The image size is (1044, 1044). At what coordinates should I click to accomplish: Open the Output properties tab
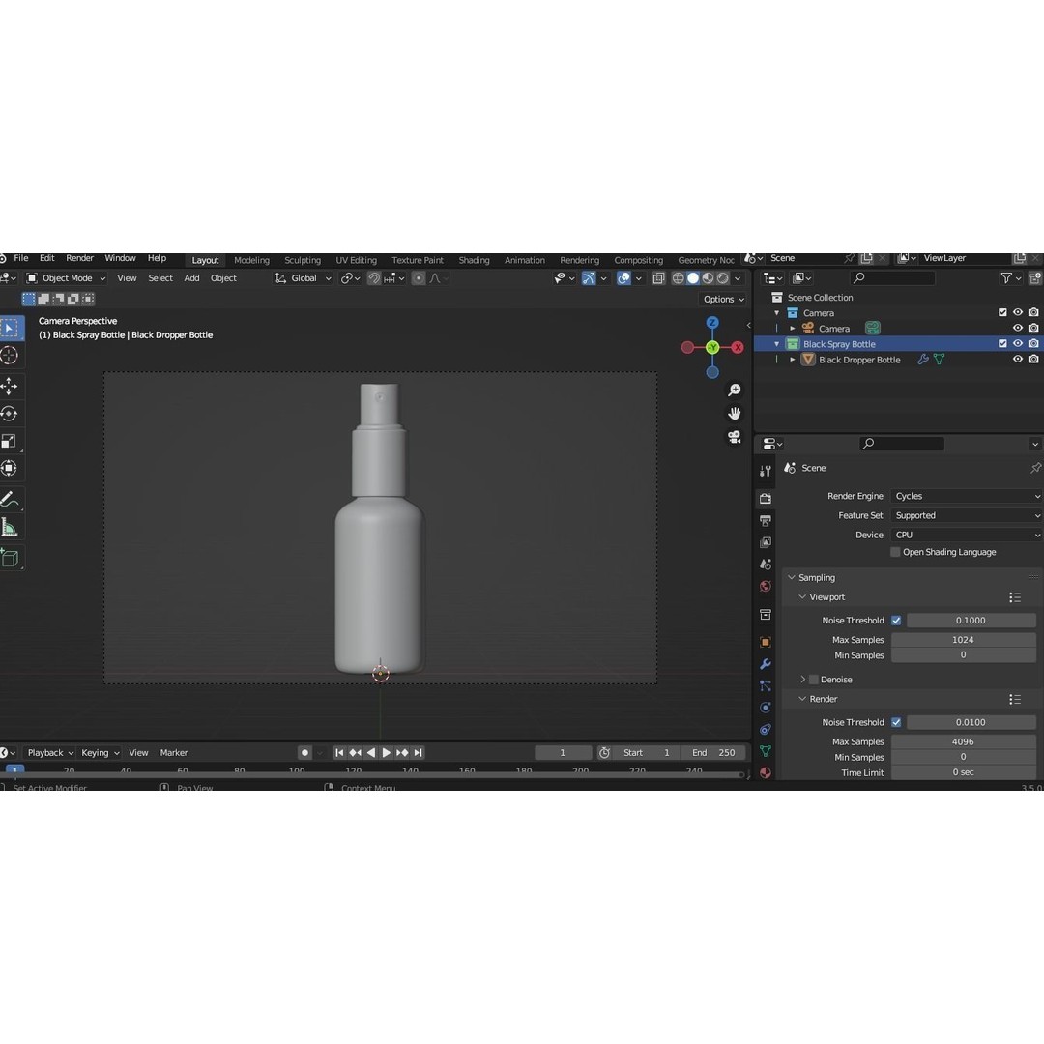click(766, 521)
